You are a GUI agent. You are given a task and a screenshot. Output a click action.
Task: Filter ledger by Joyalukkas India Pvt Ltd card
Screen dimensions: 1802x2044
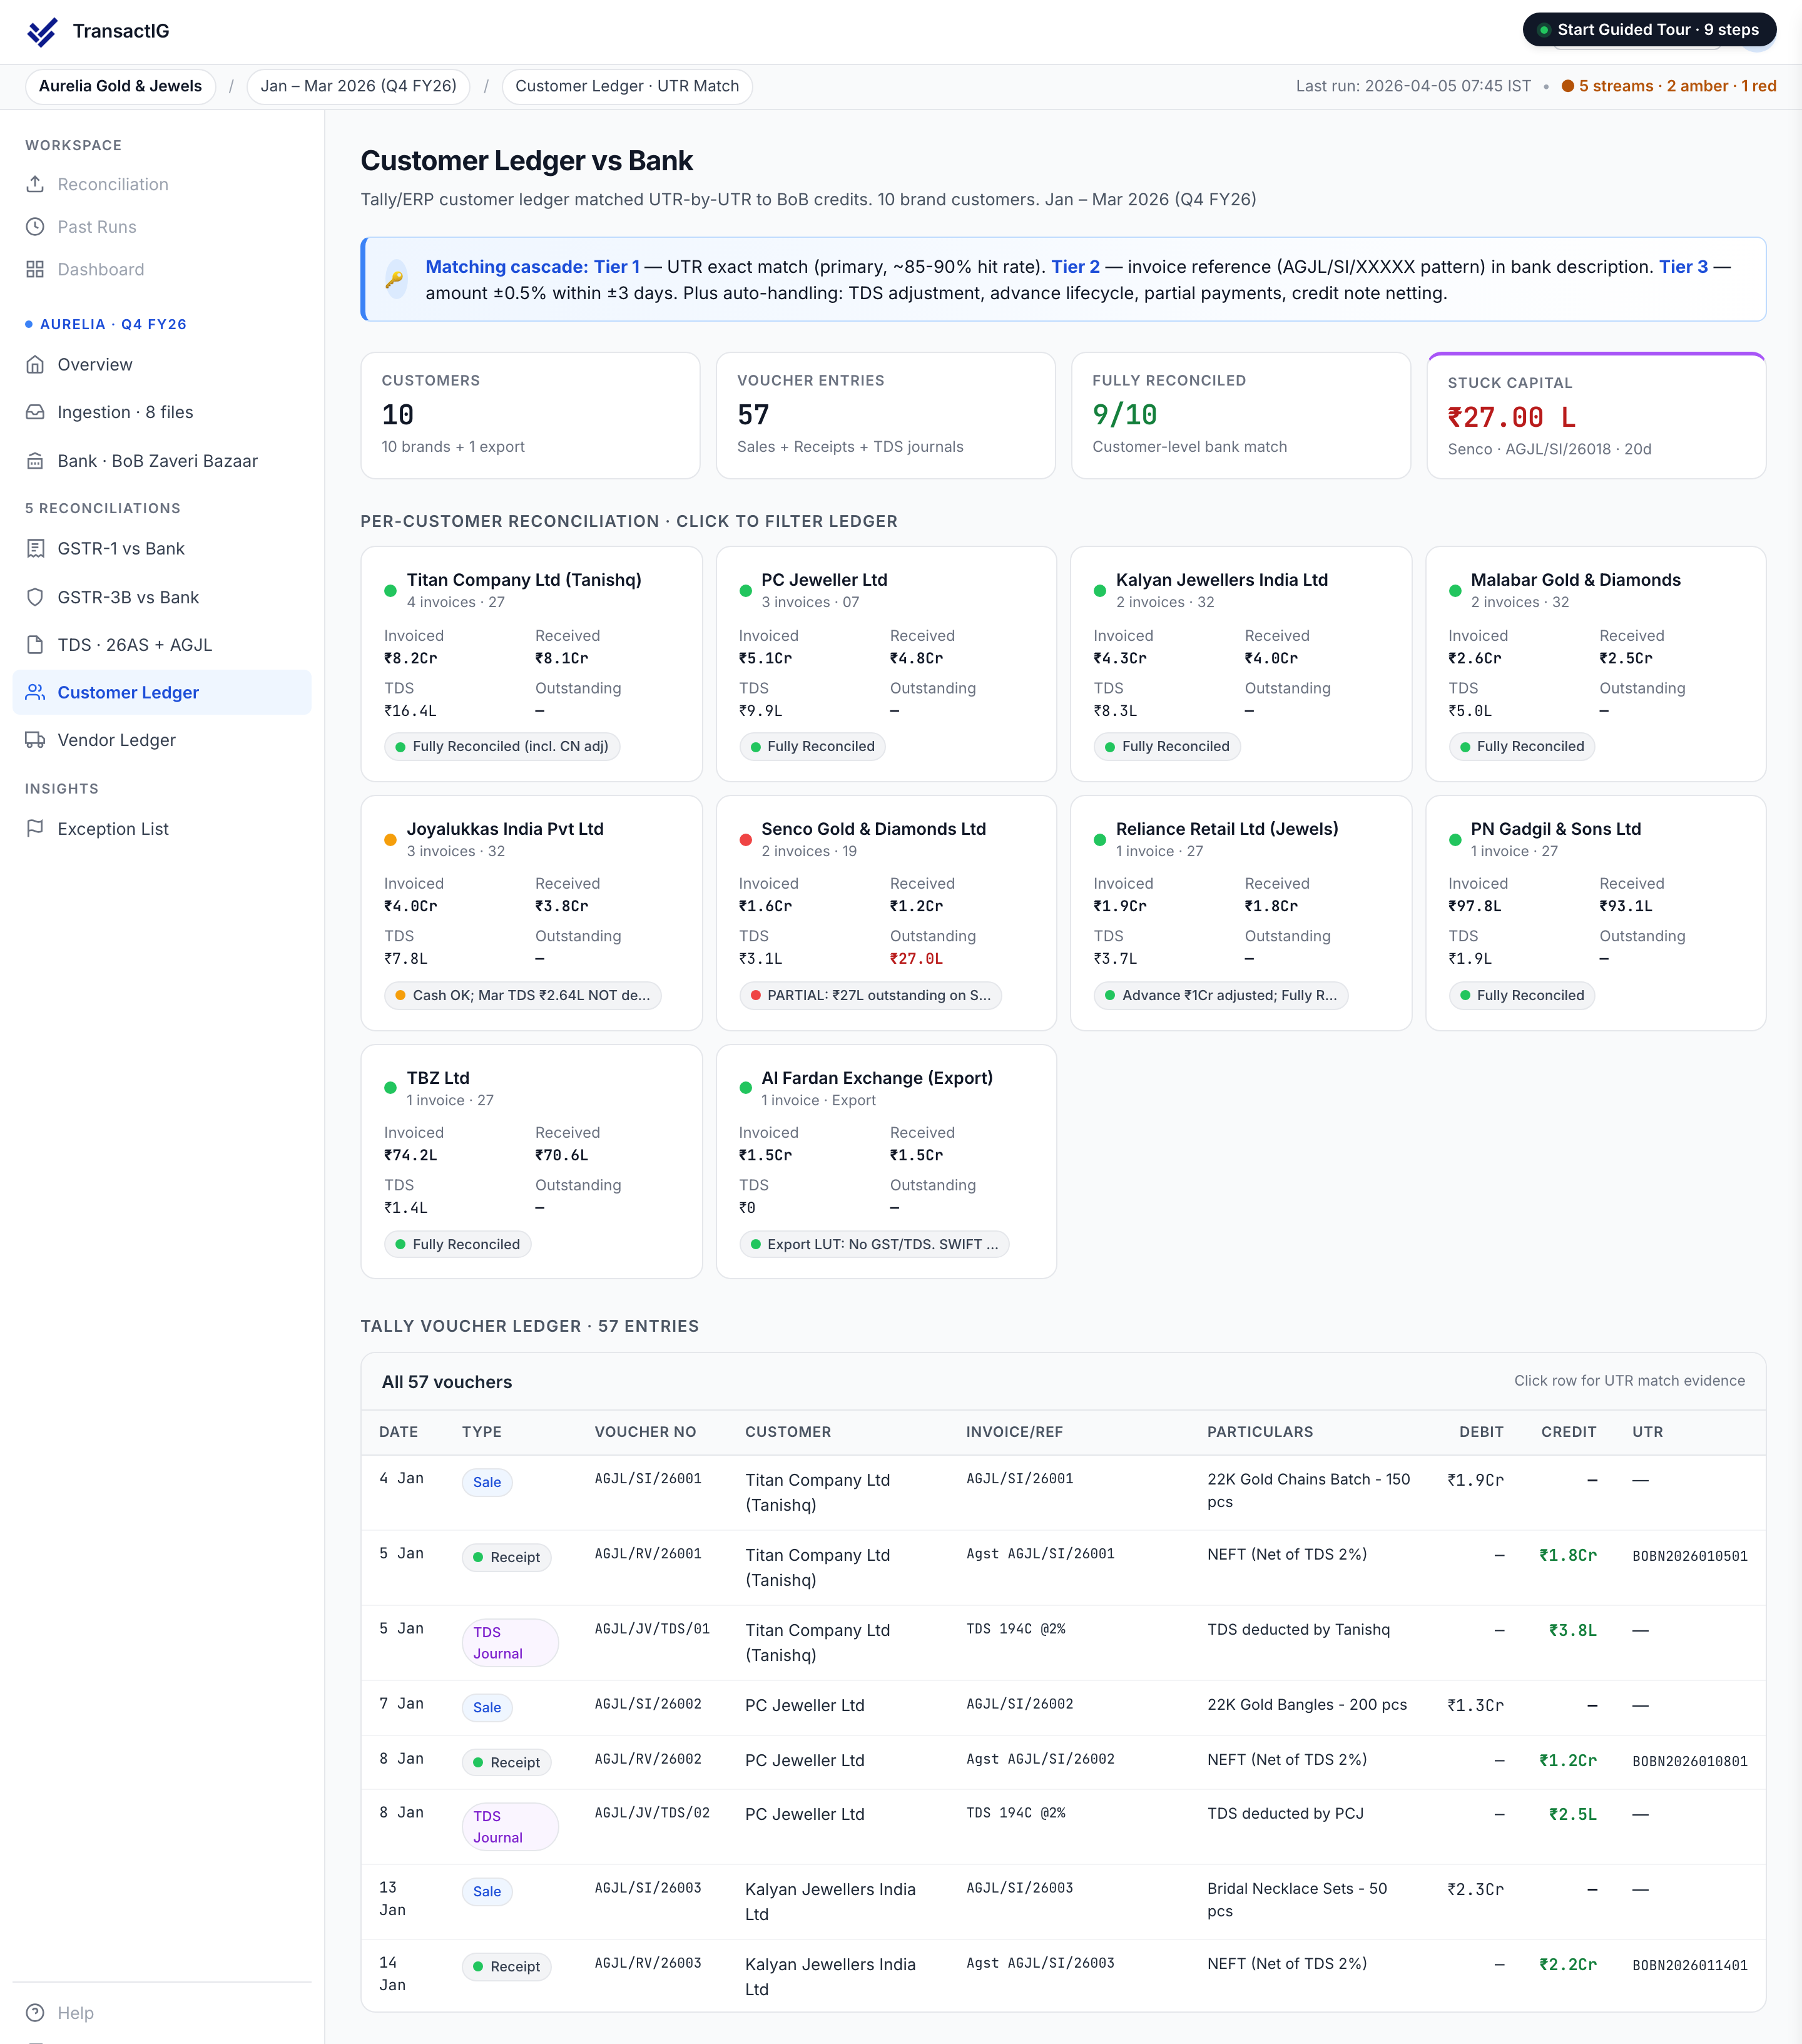(x=531, y=913)
